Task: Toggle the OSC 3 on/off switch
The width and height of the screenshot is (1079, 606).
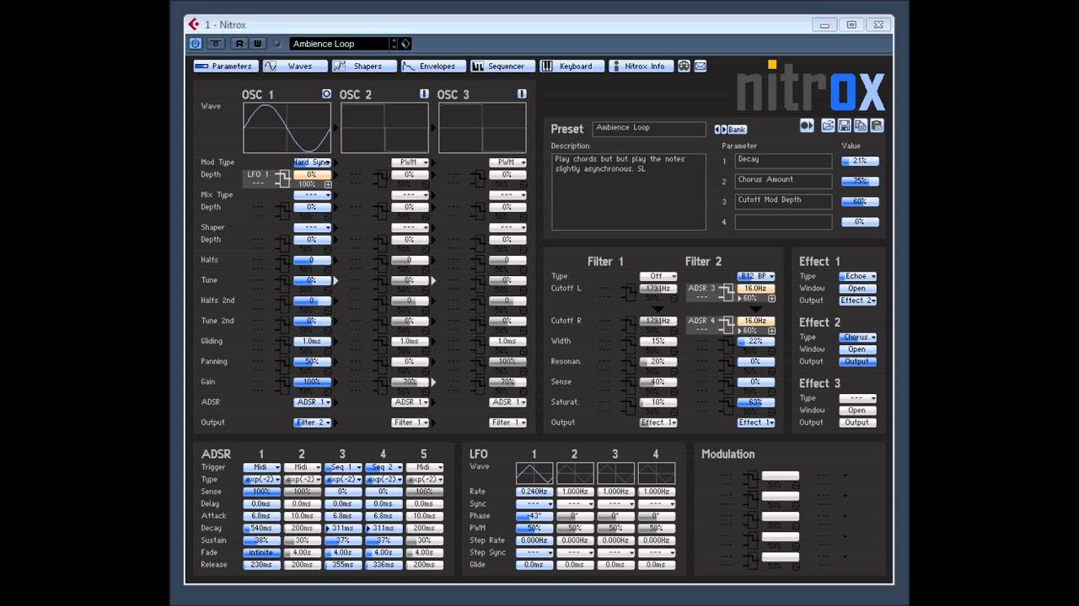Action: (522, 93)
